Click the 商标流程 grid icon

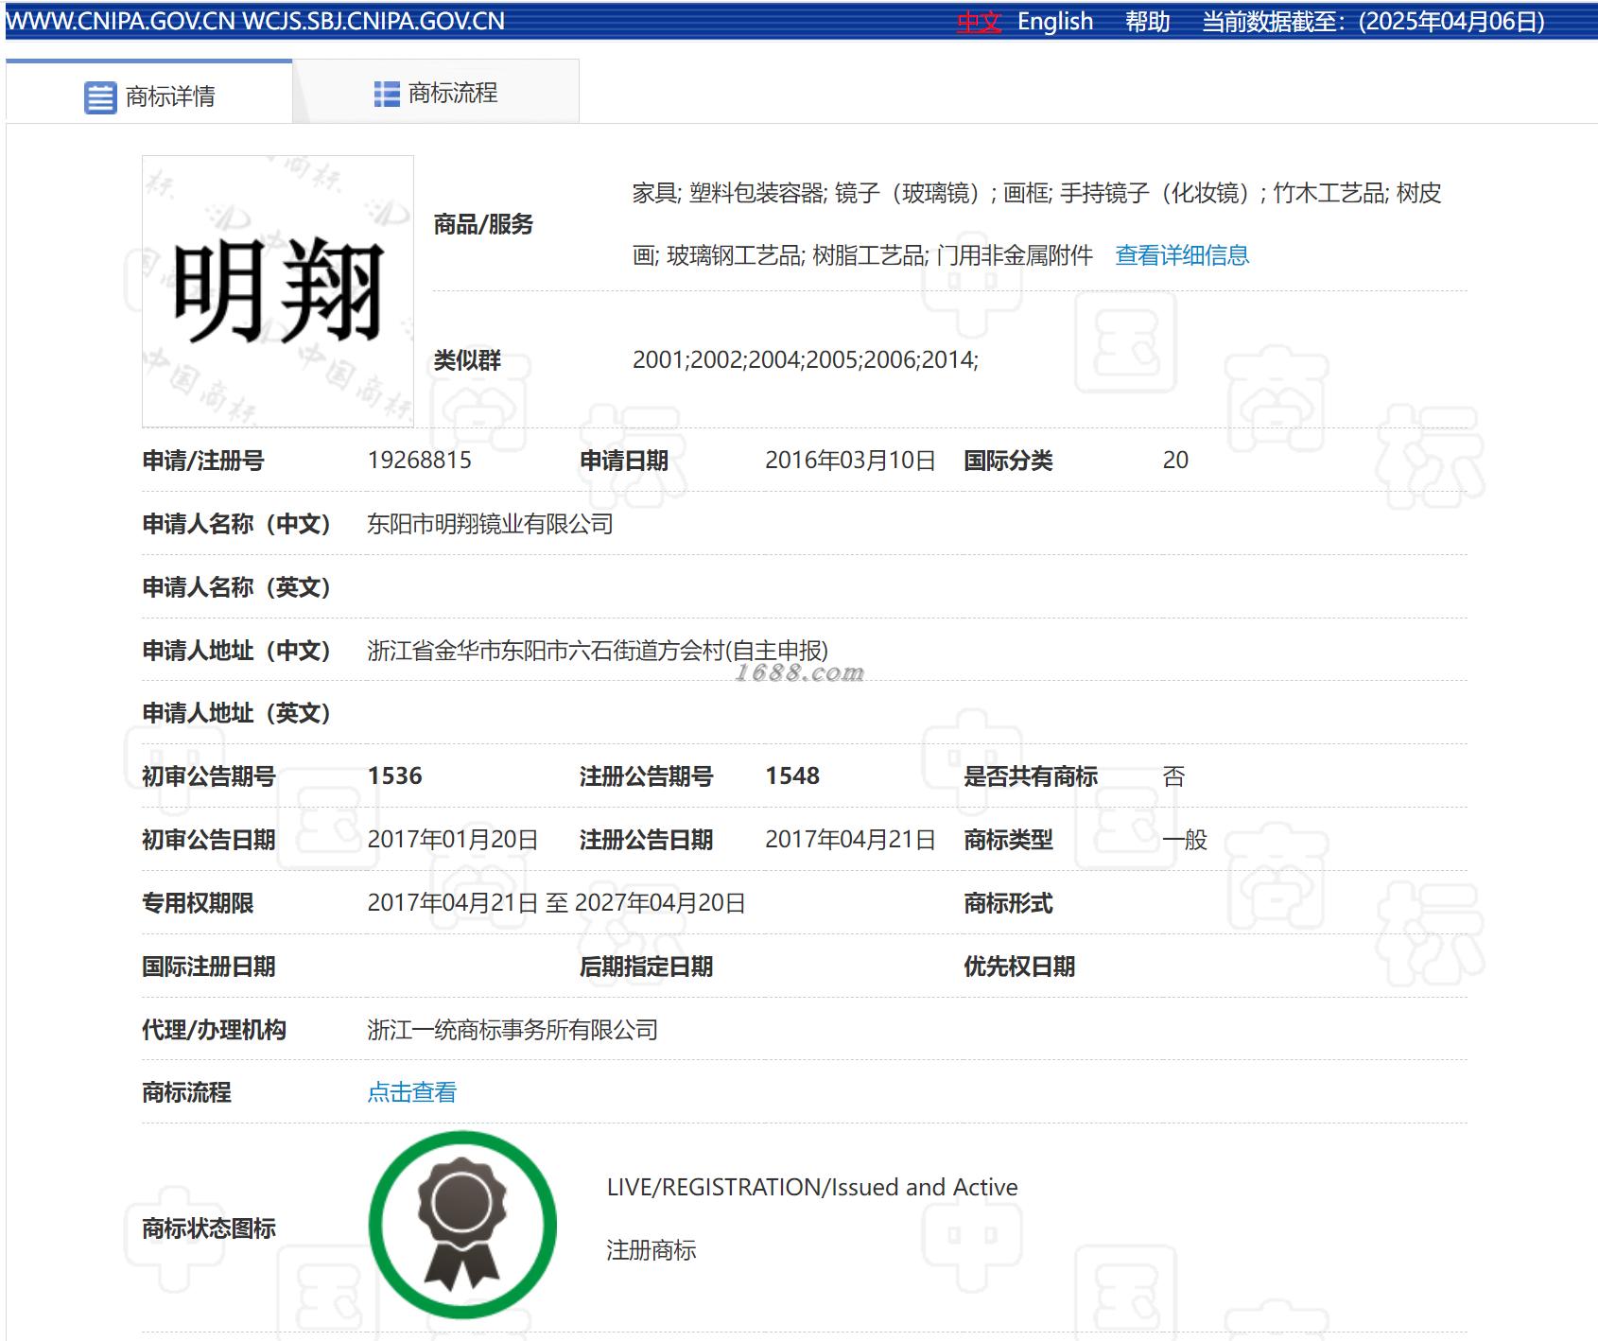(387, 94)
